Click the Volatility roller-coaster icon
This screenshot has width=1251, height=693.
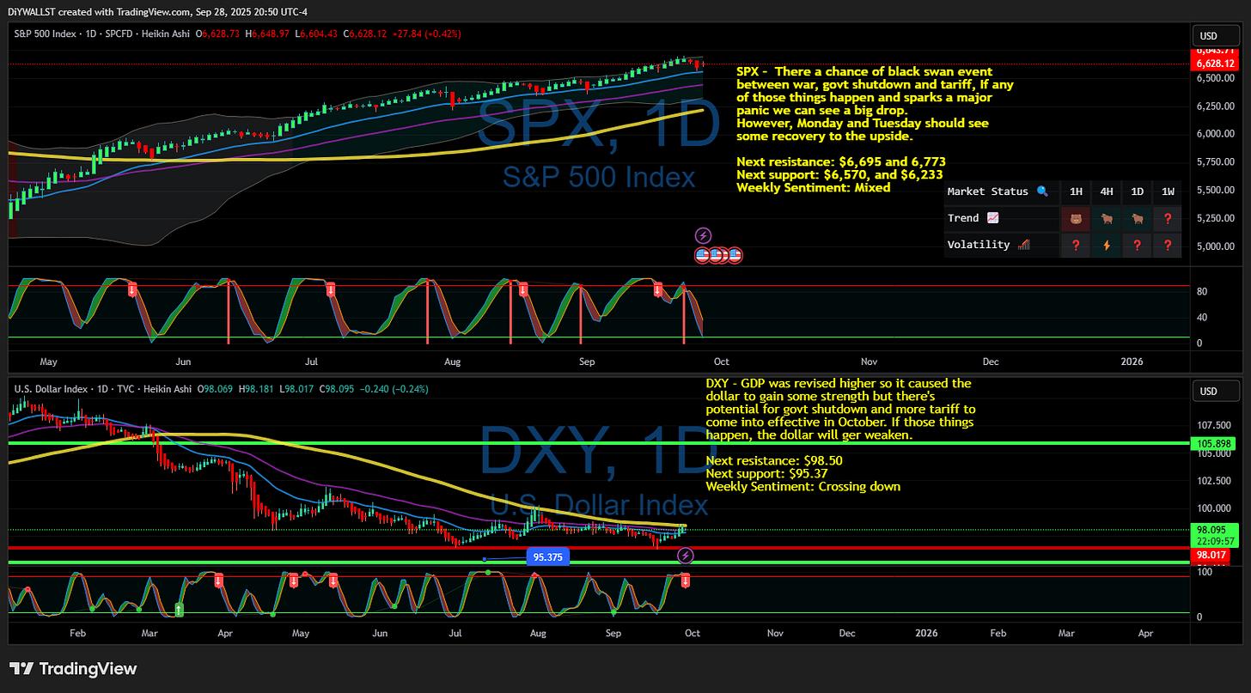(x=1022, y=245)
